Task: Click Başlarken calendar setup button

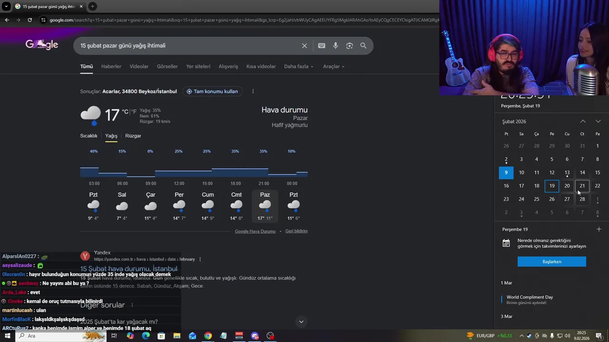Action: coord(552,262)
